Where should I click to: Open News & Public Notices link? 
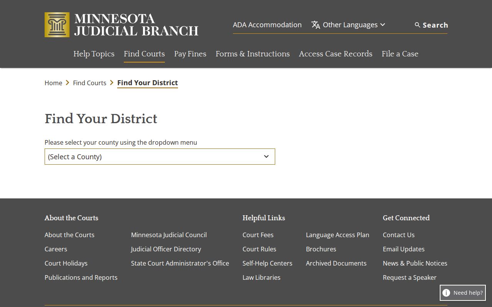[415, 263]
